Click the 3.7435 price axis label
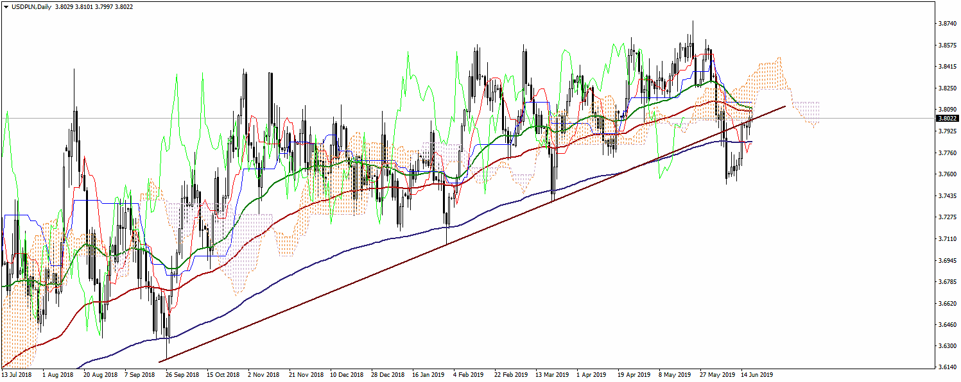The width and height of the screenshot is (961, 382). point(946,196)
